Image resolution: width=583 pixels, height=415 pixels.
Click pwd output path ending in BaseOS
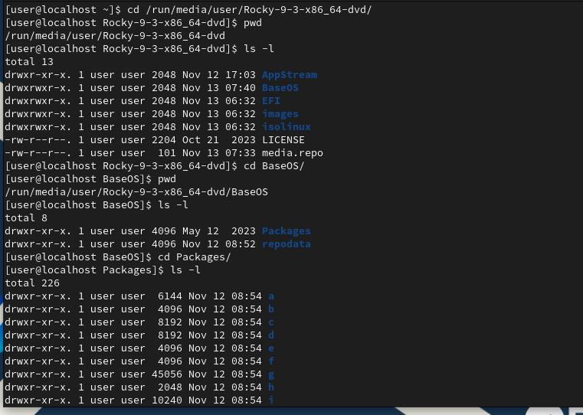coord(136,192)
